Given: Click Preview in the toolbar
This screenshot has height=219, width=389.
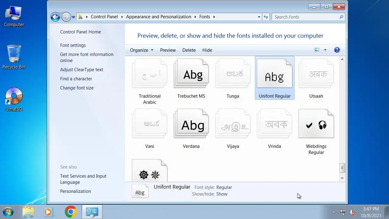Looking at the screenshot, I should pos(168,50).
